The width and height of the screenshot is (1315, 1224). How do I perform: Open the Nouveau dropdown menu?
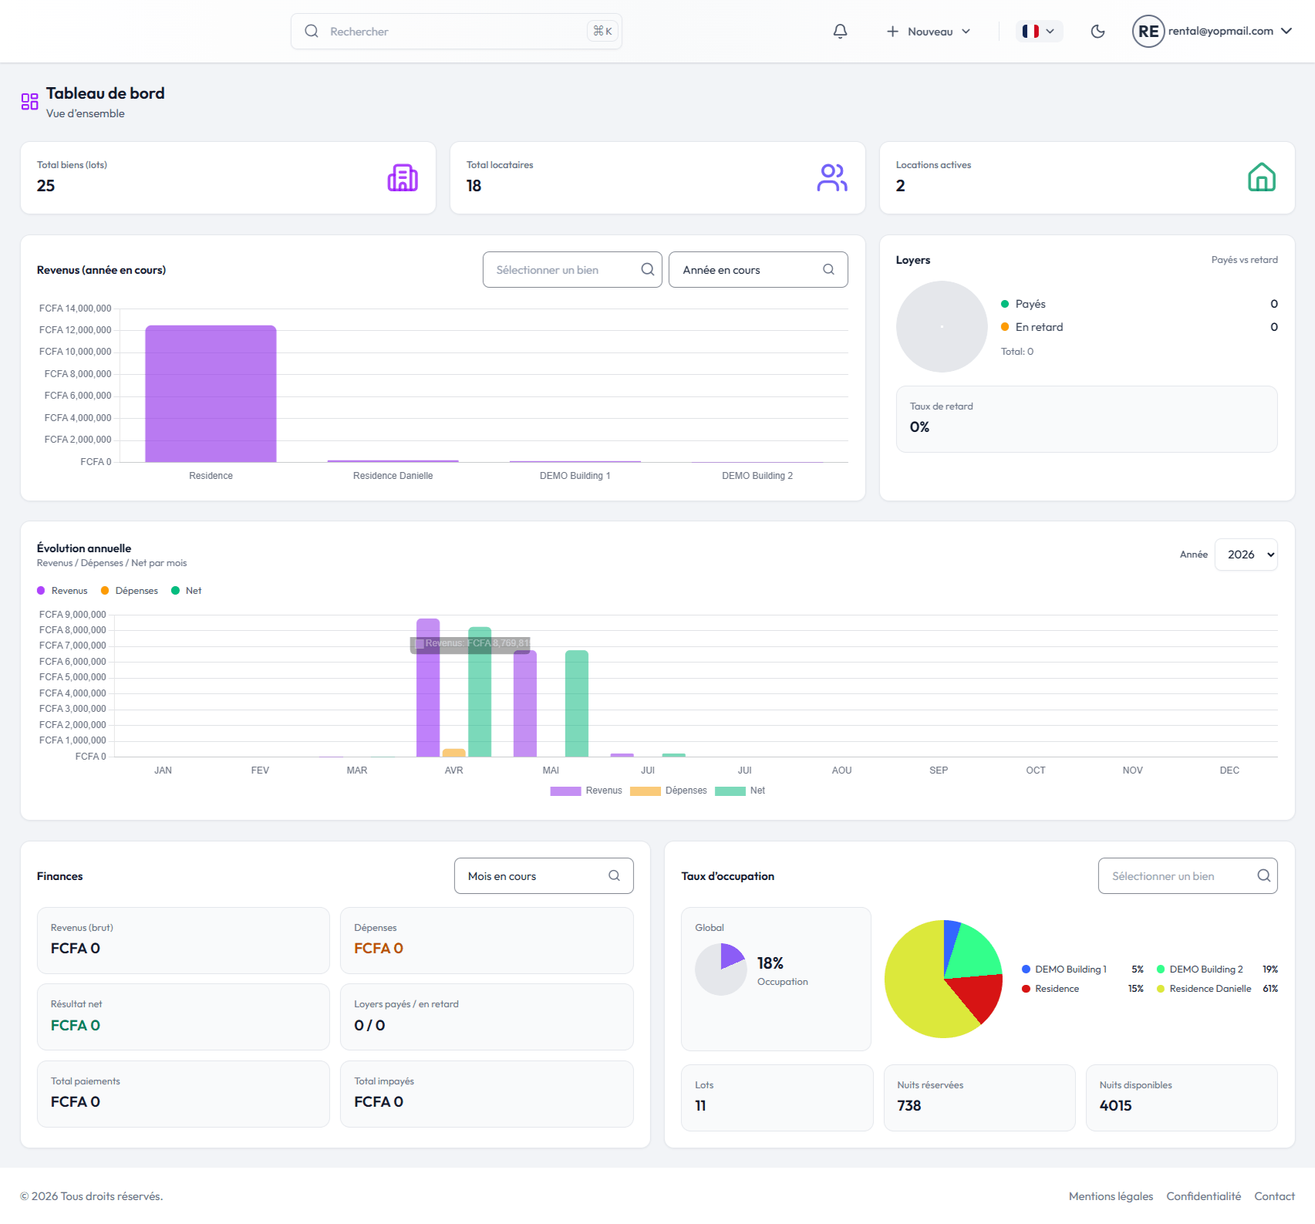pos(929,32)
